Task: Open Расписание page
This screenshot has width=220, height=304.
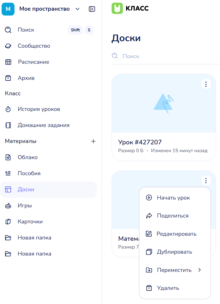Action: [49, 62]
